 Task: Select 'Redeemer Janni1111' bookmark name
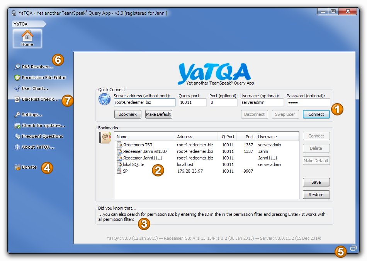click(143, 158)
